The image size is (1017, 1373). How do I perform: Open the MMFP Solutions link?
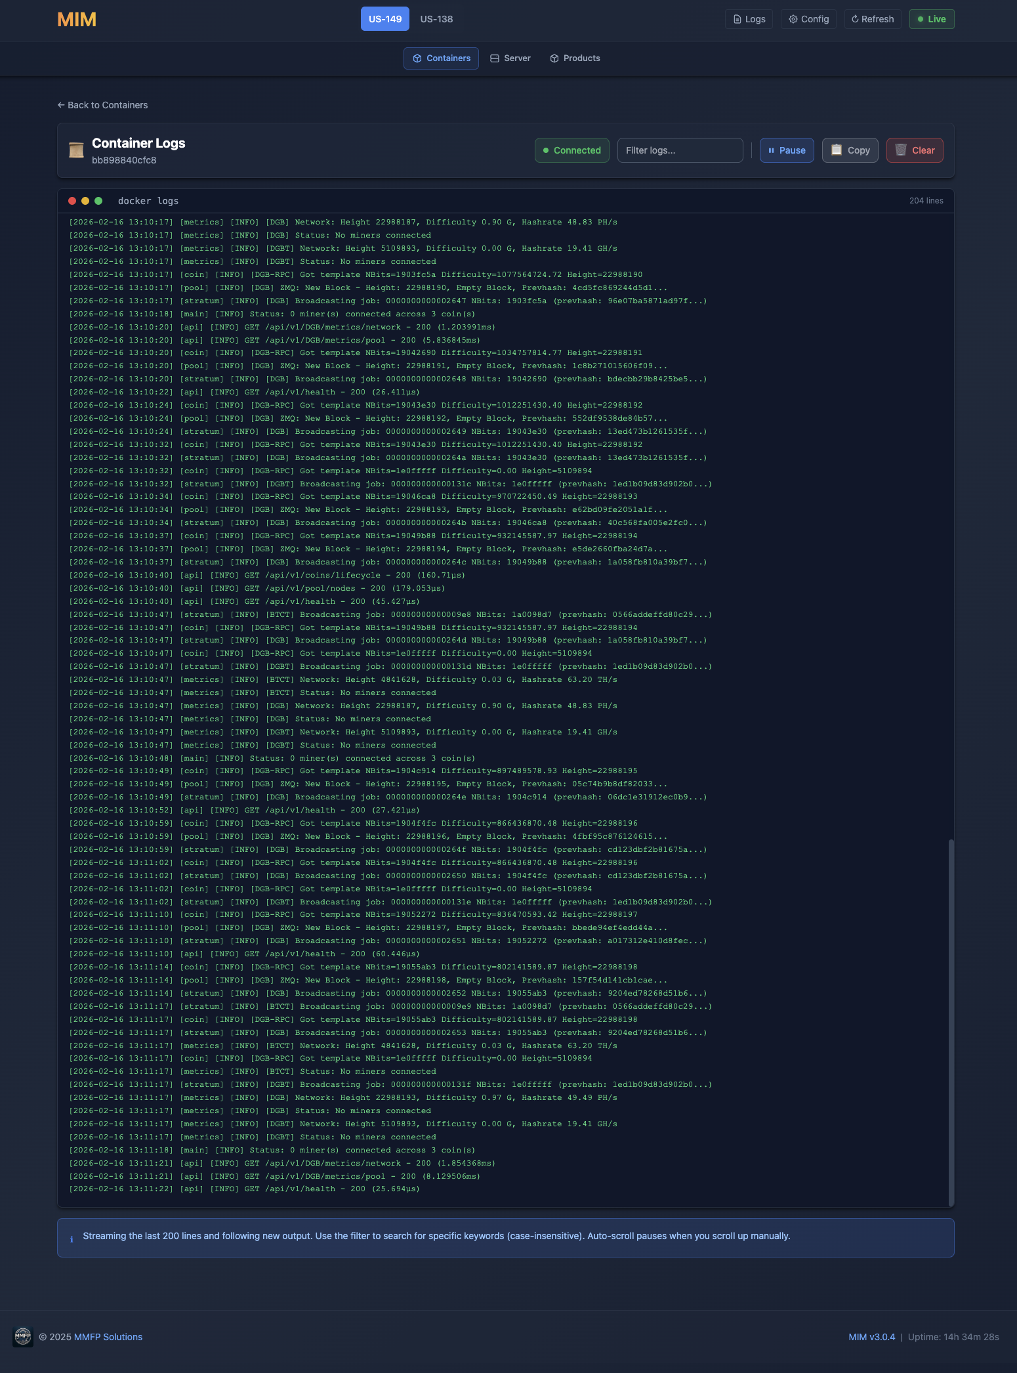coord(108,1337)
